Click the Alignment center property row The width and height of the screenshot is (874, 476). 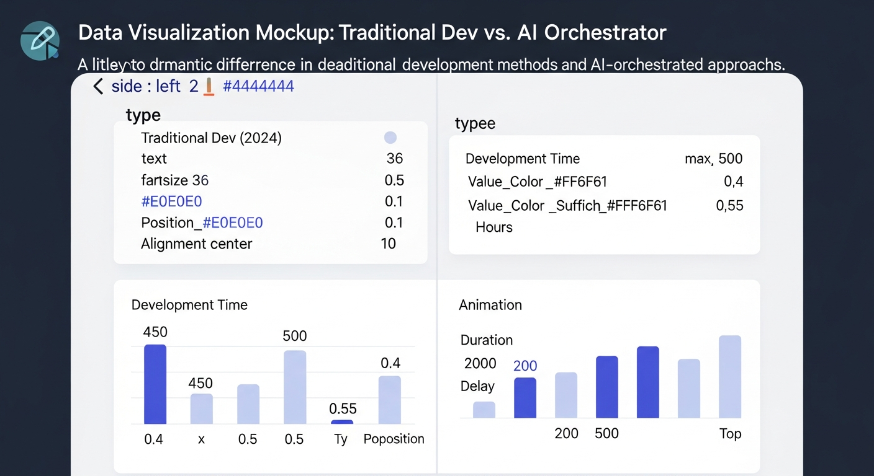tap(196, 244)
